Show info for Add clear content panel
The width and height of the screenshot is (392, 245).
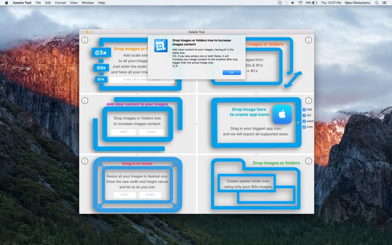pyautogui.click(x=85, y=101)
